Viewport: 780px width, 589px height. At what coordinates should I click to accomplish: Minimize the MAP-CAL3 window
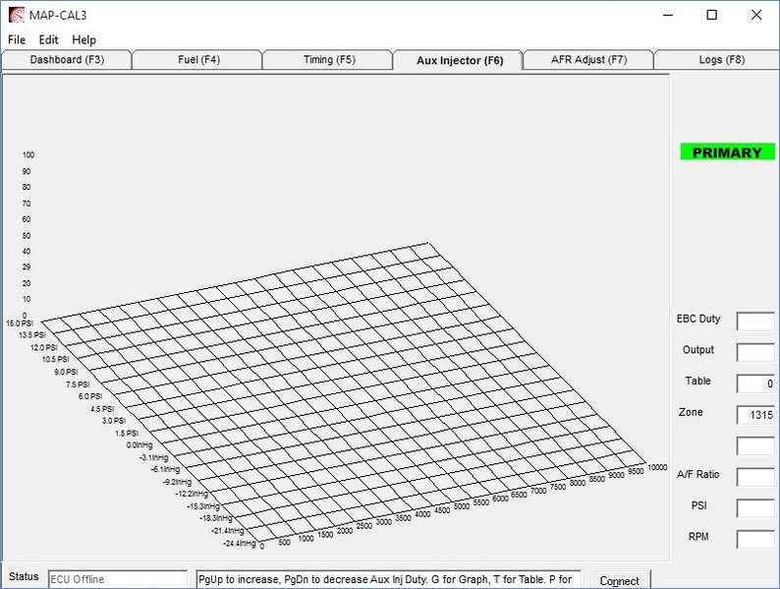click(x=668, y=15)
